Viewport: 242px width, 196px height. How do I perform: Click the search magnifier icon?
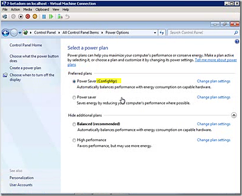tap(236, 32)
